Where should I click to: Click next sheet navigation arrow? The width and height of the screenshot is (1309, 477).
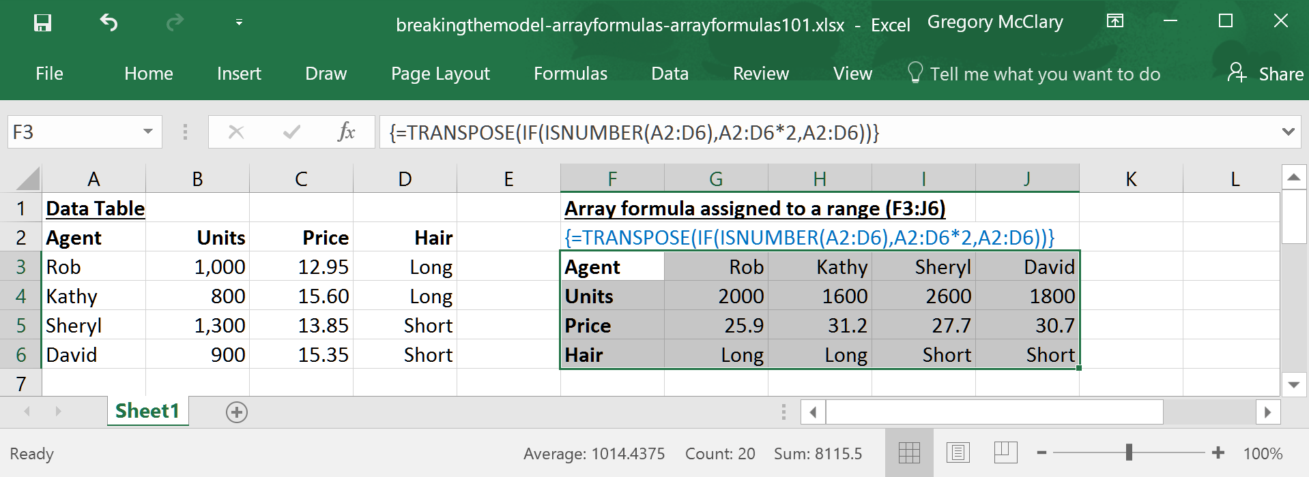58,411
